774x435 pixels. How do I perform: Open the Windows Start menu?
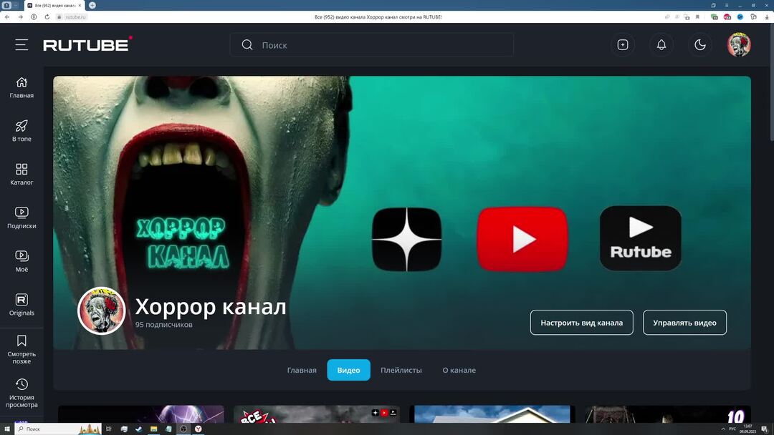pos(7,429)
